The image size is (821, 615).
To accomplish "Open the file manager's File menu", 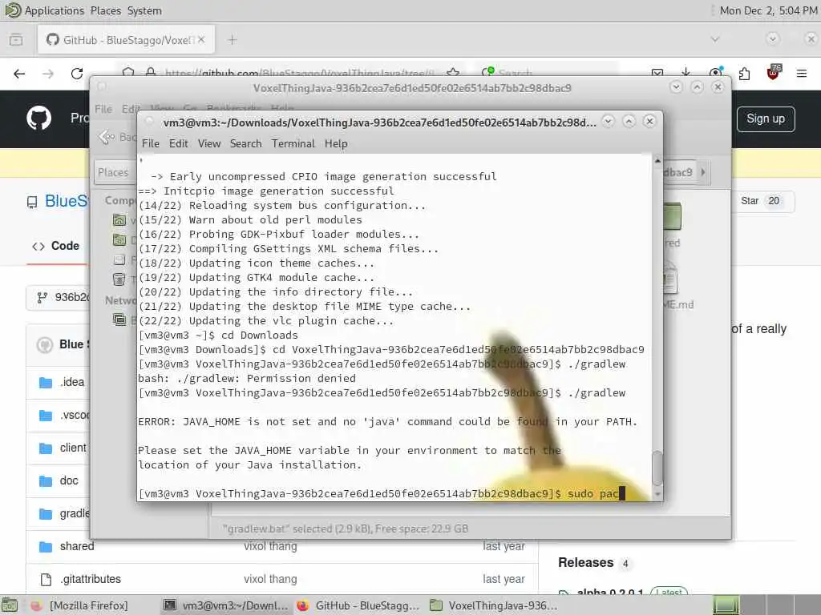I will pos(103,109).
